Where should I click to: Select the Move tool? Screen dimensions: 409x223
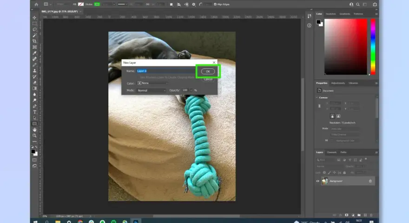pyautogui.click(x=34, y=18)
